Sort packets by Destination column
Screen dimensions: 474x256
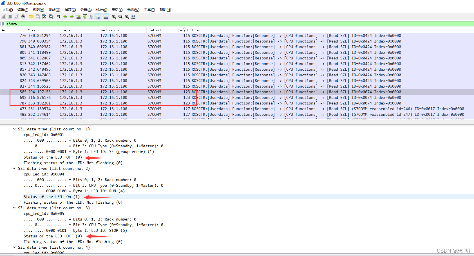(x=123, y=30)
